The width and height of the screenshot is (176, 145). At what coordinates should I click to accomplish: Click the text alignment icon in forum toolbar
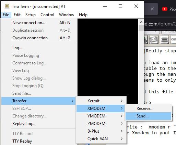164,39
